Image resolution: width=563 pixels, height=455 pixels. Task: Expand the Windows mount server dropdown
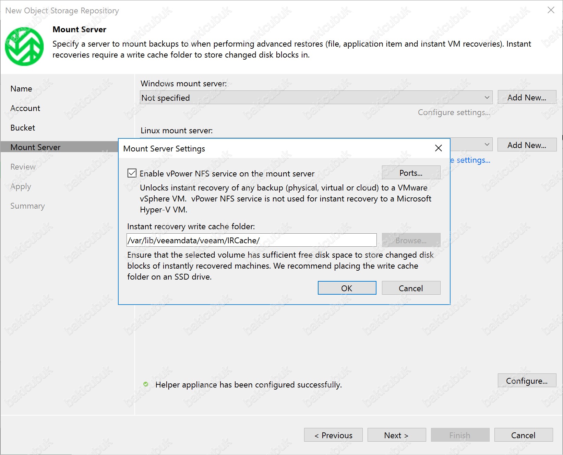tap(487, 98)
